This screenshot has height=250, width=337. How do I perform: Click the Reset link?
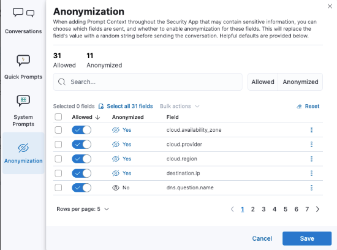coord(312,106)
